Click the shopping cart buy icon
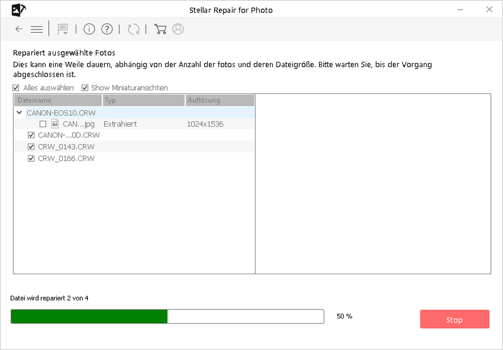The width and height of the screenshot is (503, 350). (x=160, y=29)
